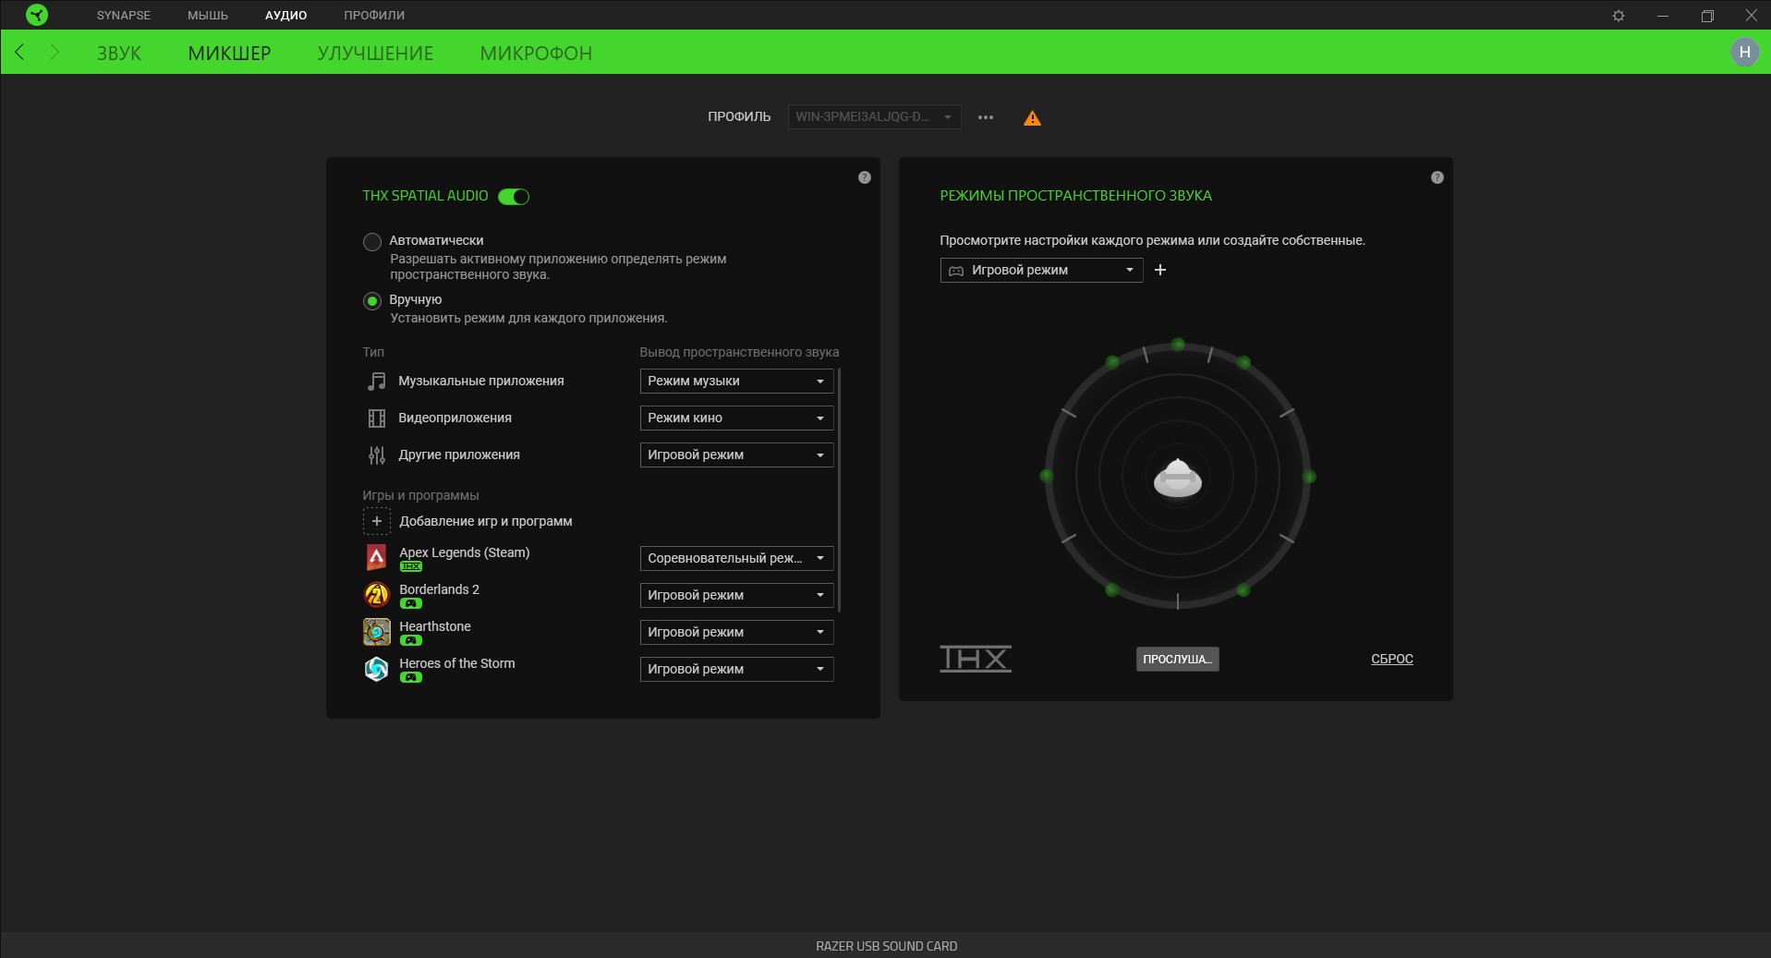This screenshot has width=1771, height=958.
Task: Click Другие приложения label
Action: (459, 455)
